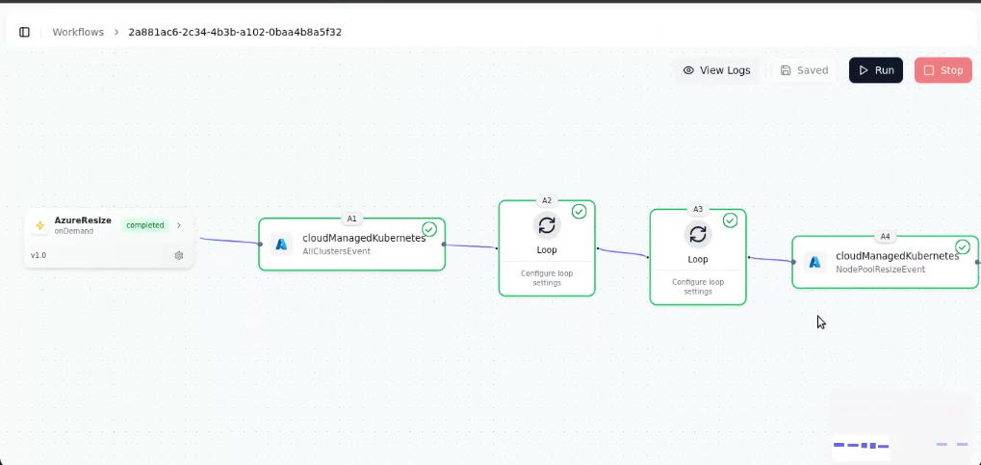Open settings gear on AzureResize trigger
981x465 pixels.
[x=178, y=255]
